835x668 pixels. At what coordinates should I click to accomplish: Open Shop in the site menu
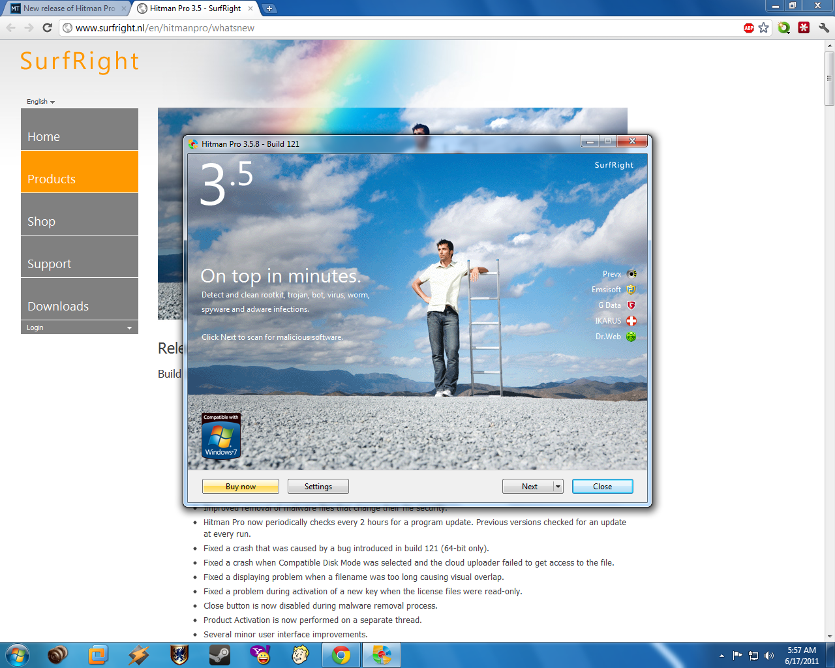pyautogui.click(x=80, y=214)
